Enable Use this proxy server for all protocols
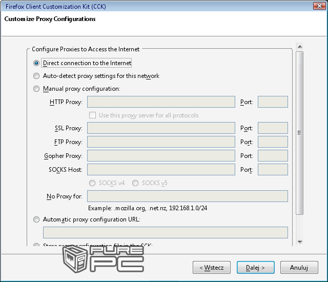328x282 pixels. [93, 115]
